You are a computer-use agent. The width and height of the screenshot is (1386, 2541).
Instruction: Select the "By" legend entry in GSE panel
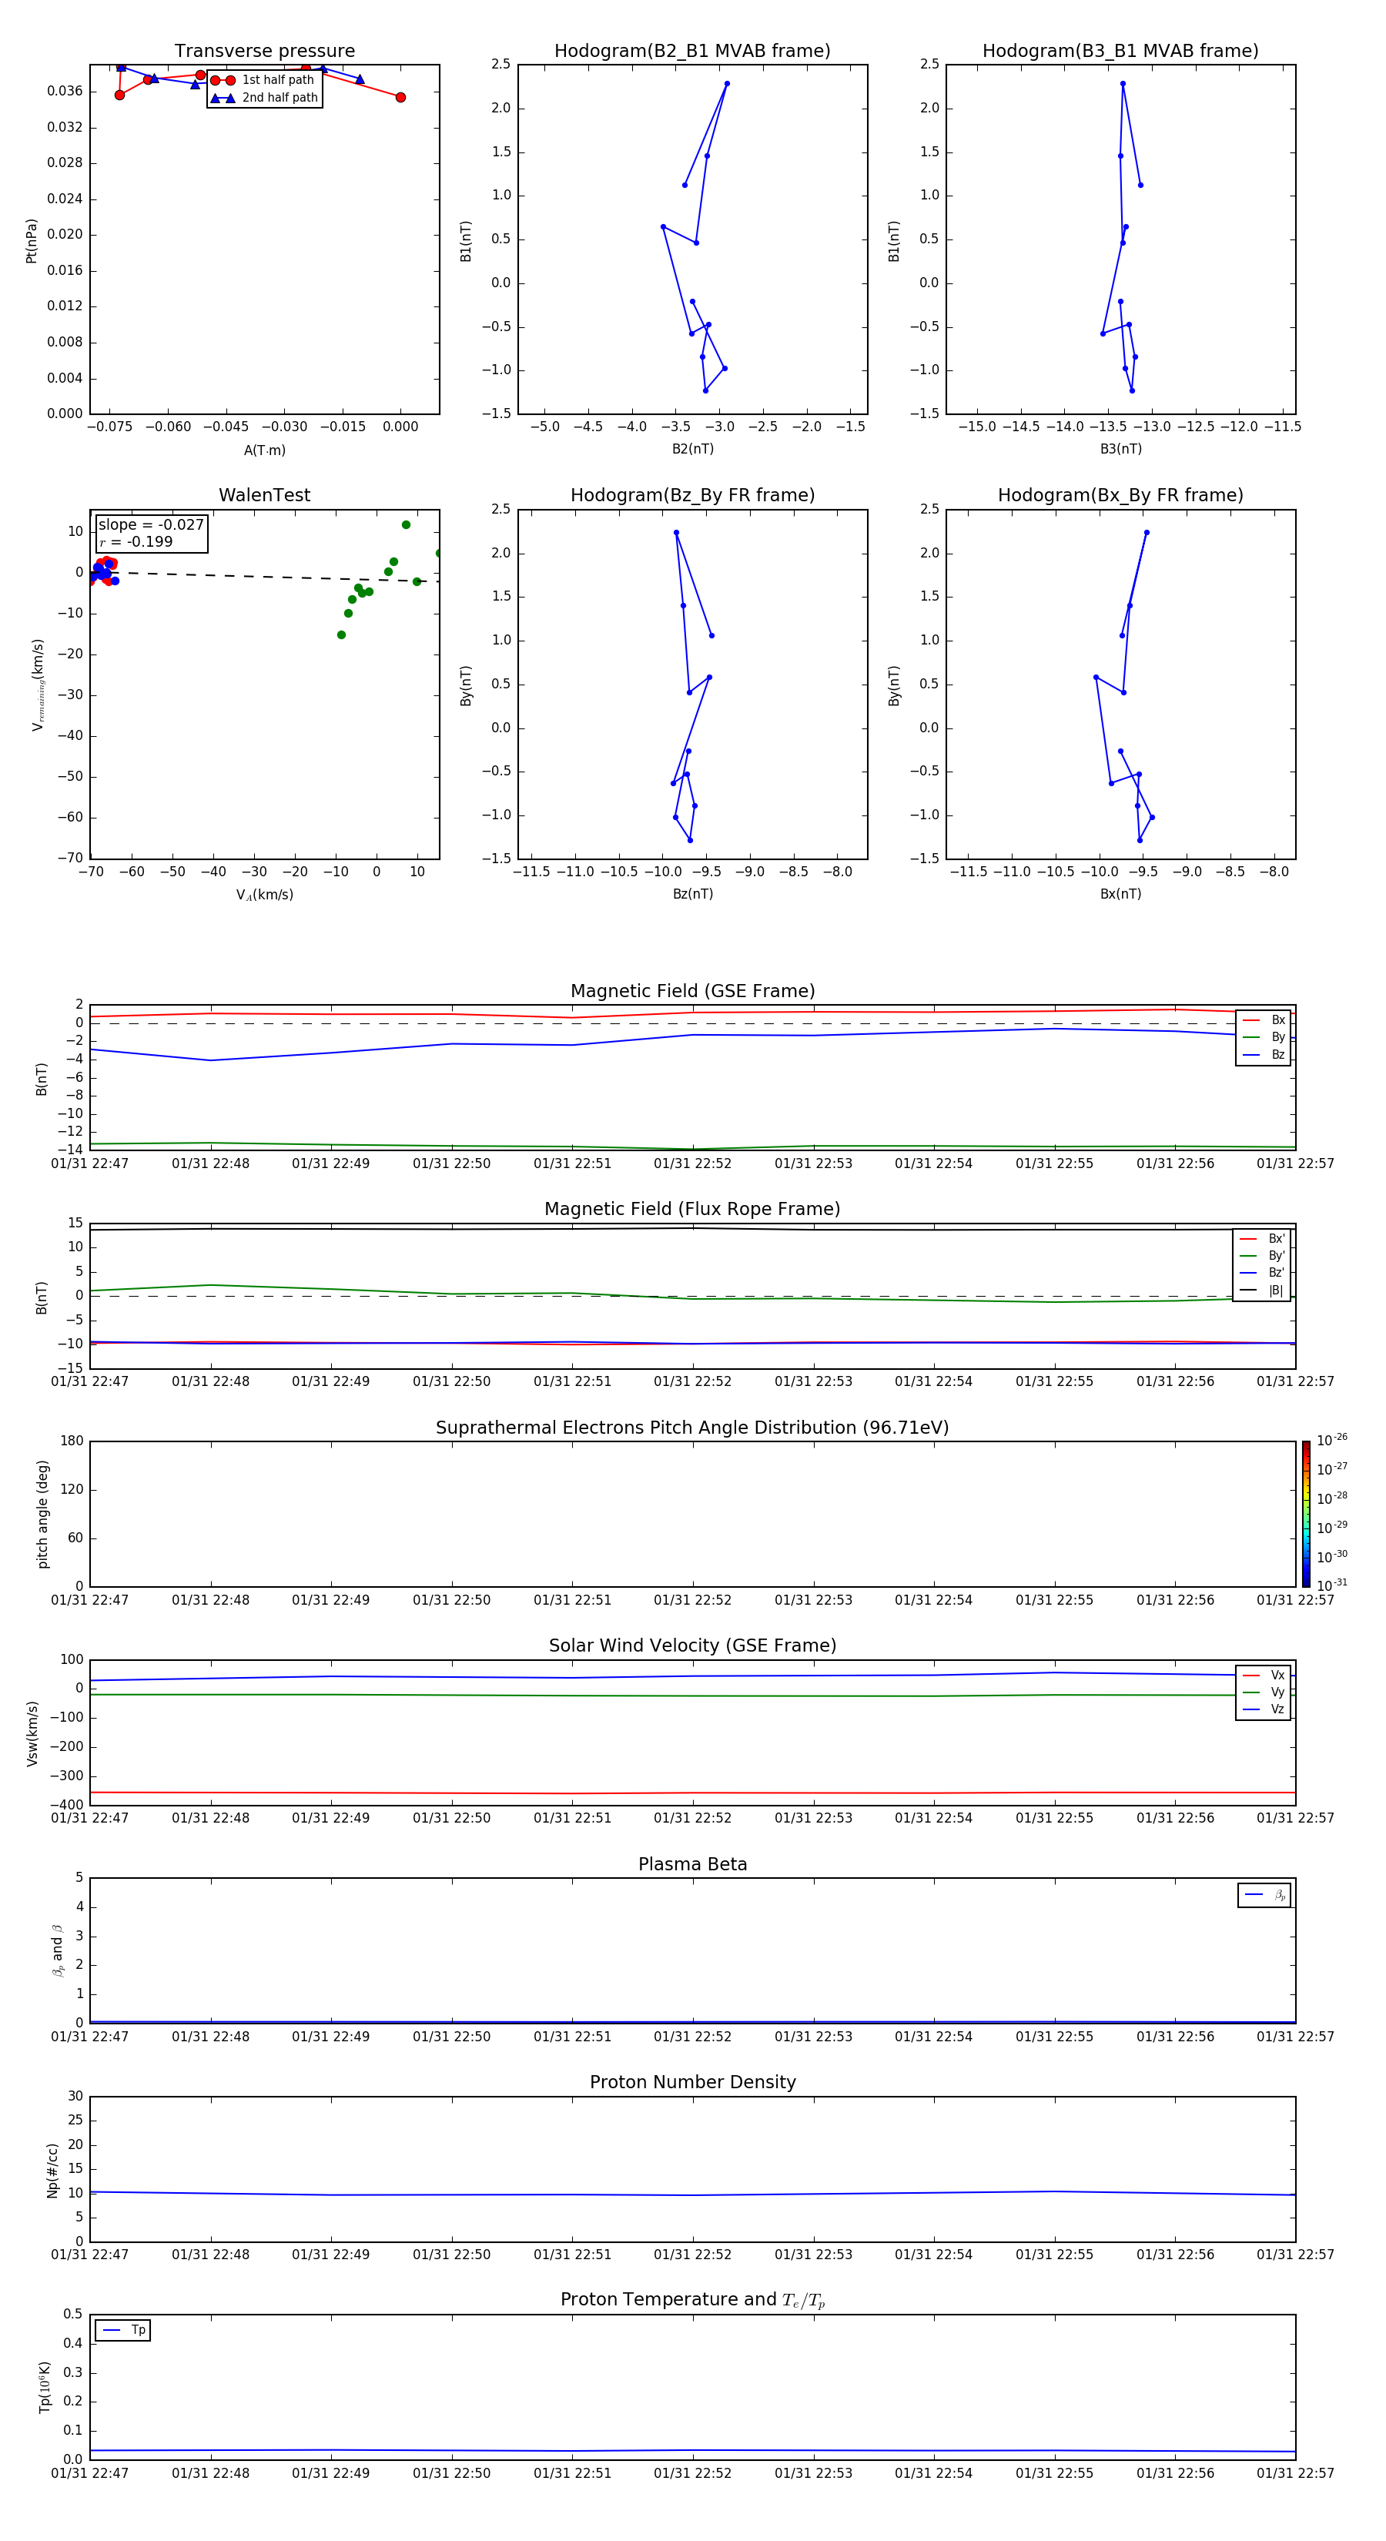click(x=1264, y=1036)
